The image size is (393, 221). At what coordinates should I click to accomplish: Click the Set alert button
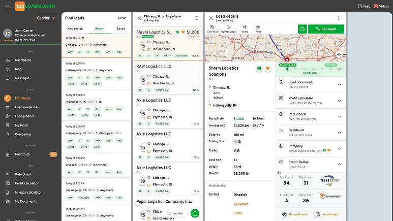click(x=175, y=213)
